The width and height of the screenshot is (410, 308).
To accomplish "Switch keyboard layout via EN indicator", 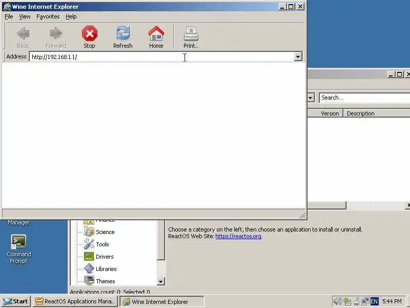I will point(374,301).
